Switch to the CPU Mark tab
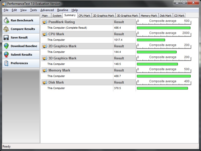The width and height of the screenshot is (201, 151). tap(84, 16)
